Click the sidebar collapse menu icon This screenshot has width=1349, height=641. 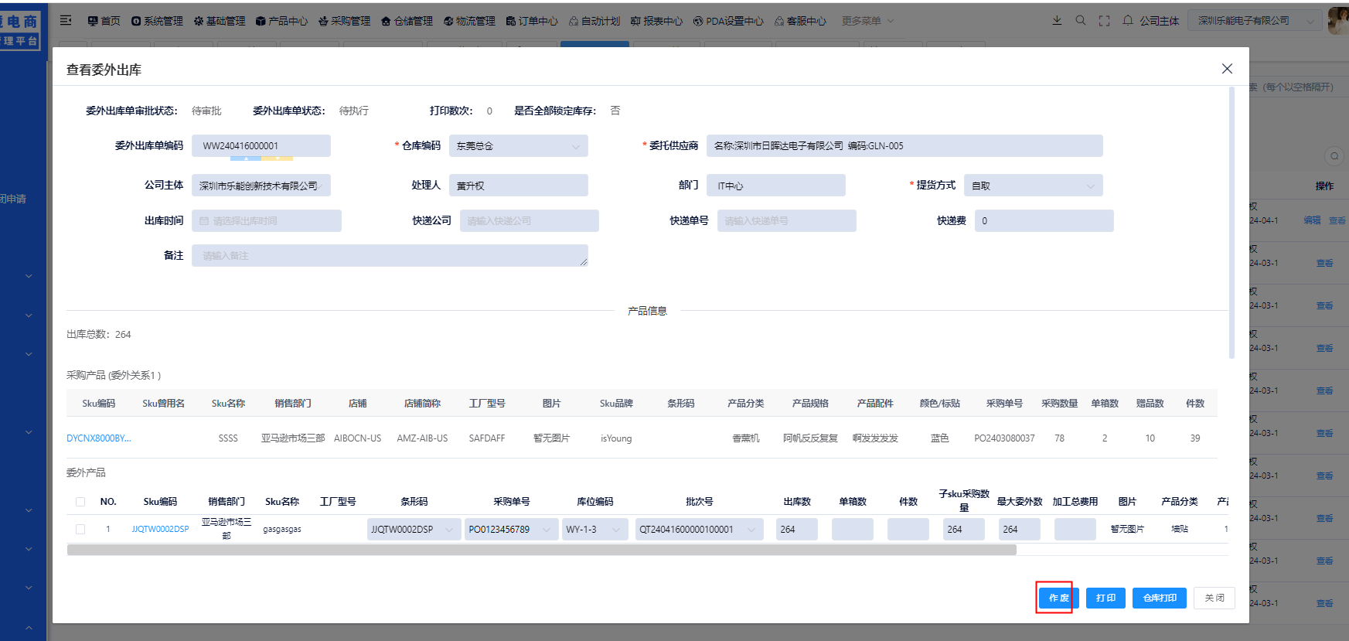(x=66, y=21)
